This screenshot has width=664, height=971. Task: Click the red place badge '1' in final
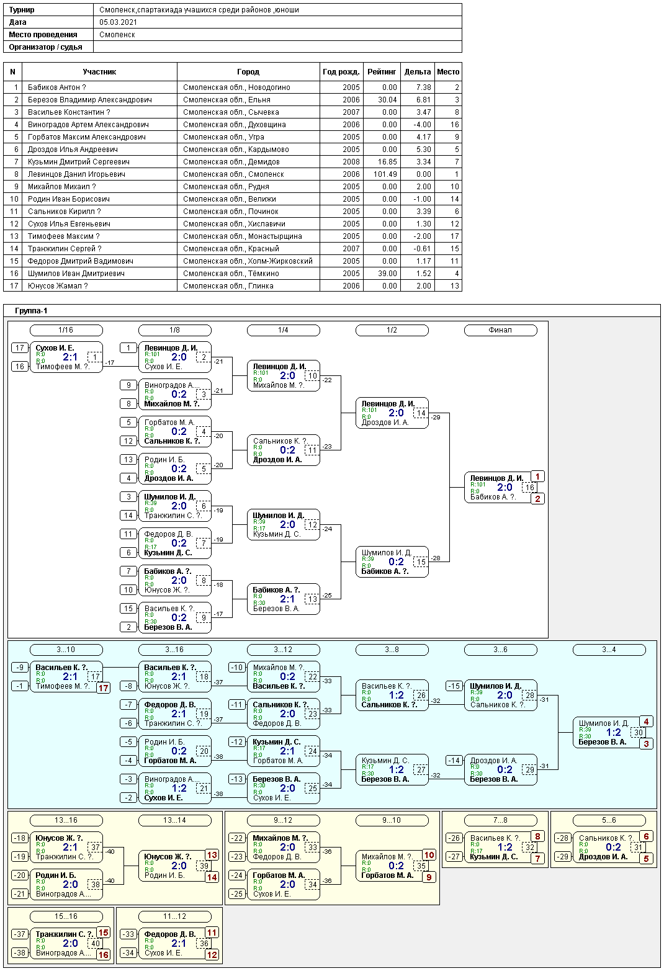pyautogui.click(x=537, y=477)
